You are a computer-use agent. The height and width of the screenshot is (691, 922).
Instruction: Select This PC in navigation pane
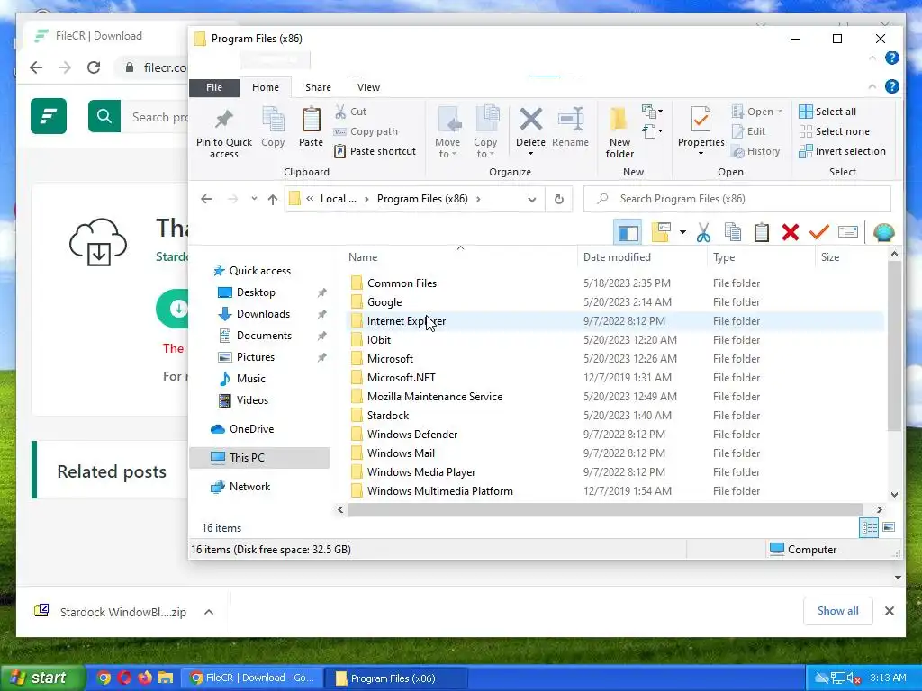259,458
